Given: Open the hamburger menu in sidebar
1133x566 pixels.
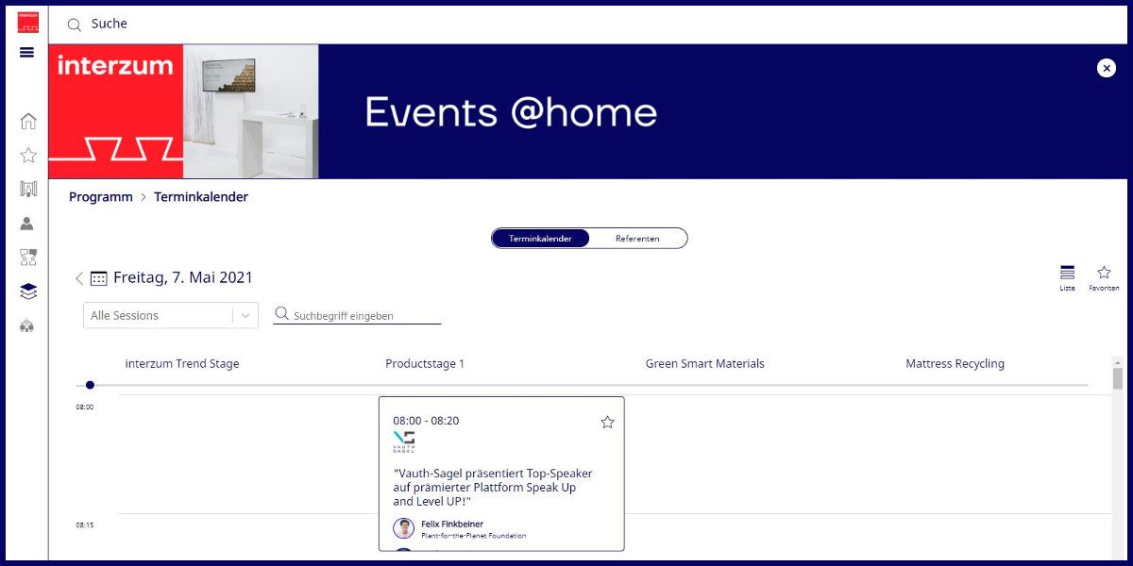Looking at the screenshot, I should pos(26,53).
